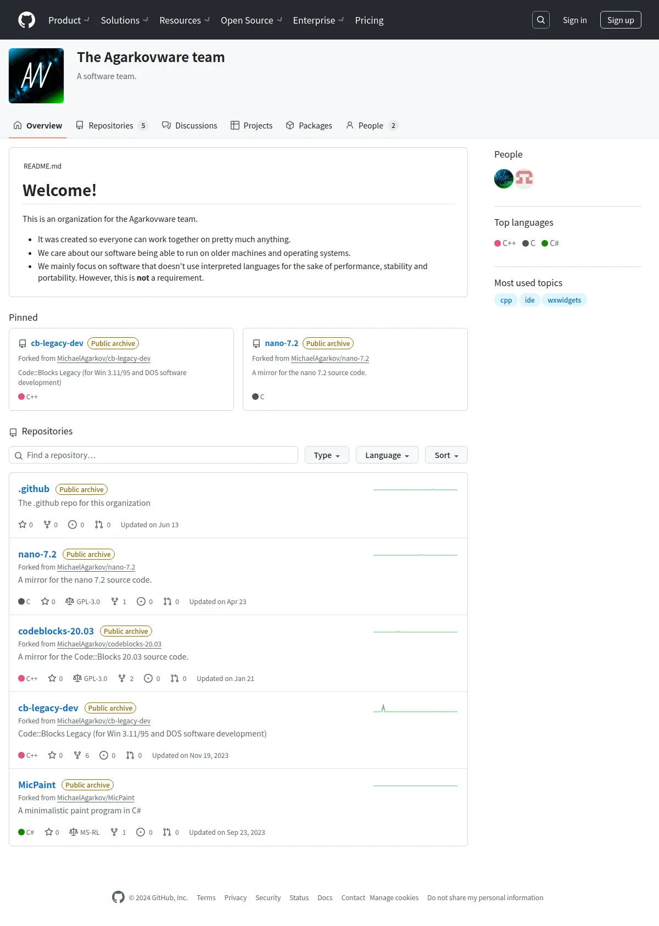Click fork count on MicPaint row
Image resolution: width=659 pixels, height=926 pixels.
click(118, 832)
